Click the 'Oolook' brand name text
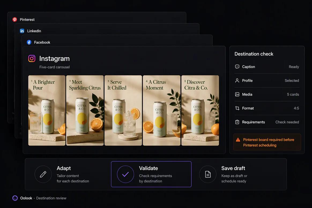This screenshot has width=312, height=208. tap(26, 198)
